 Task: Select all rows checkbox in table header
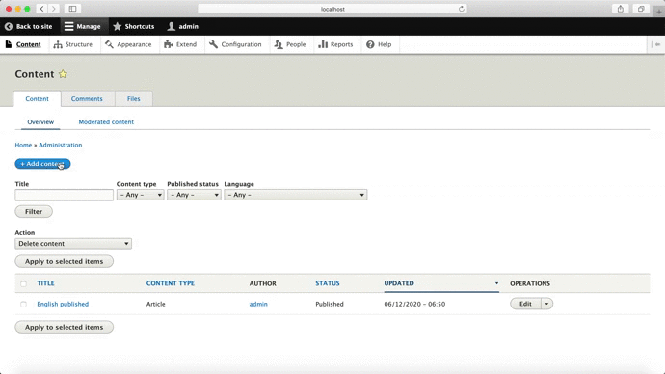[x=23, y=283]
